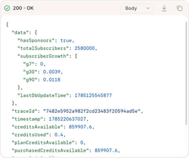This screenshot has height=158, width=189.
Task: Click the "data" key
Action: click(20, 33)
